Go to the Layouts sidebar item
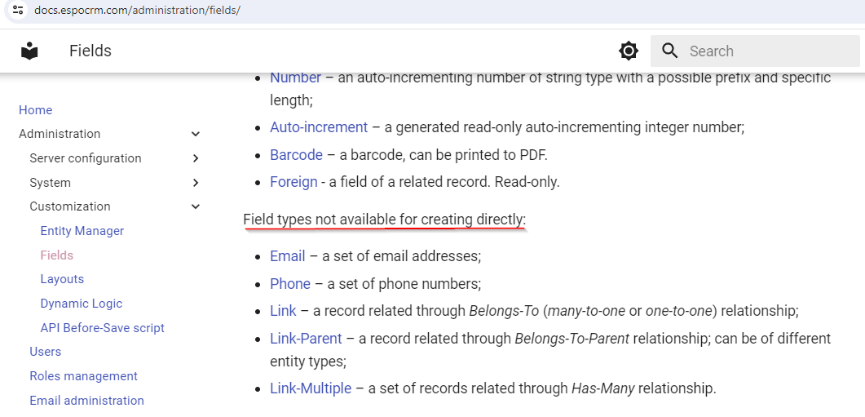The width and height of the screenshot is (865, 417). (62, 279)
